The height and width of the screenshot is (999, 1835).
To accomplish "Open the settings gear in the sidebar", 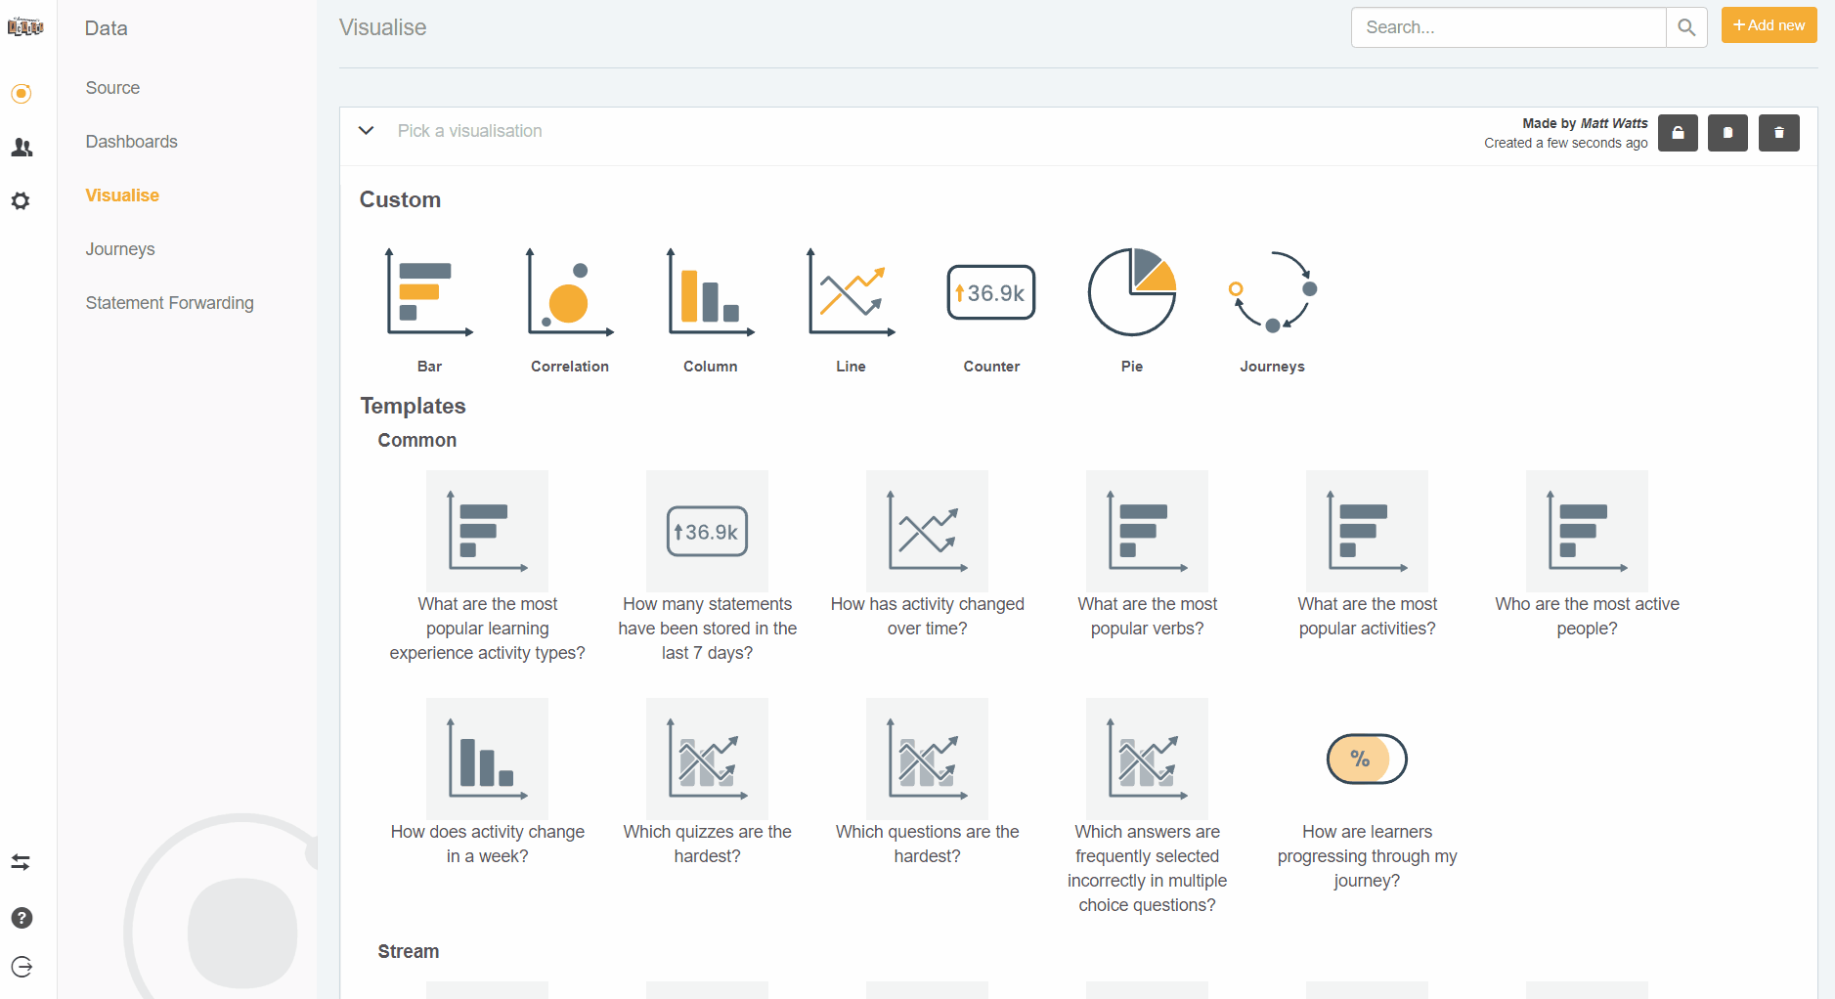I will tap(22, 201).
